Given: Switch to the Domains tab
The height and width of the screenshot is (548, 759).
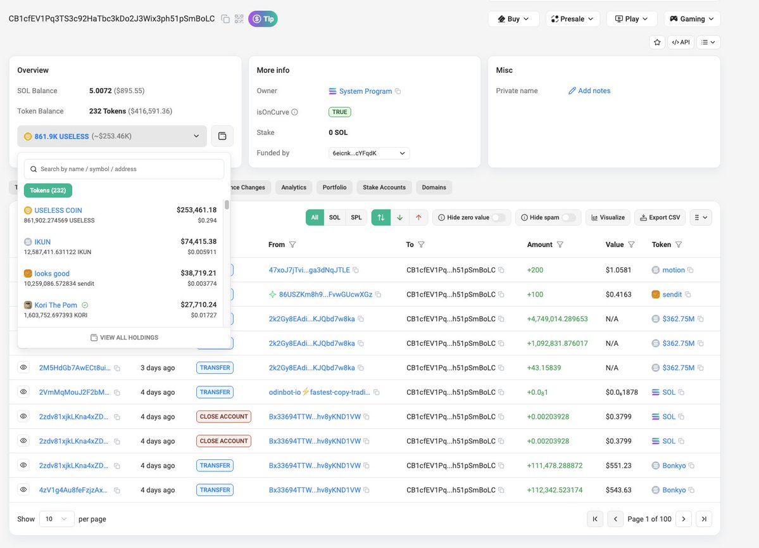Looking at the screenshot, I should pyautogui.click(x=434, y=188).
